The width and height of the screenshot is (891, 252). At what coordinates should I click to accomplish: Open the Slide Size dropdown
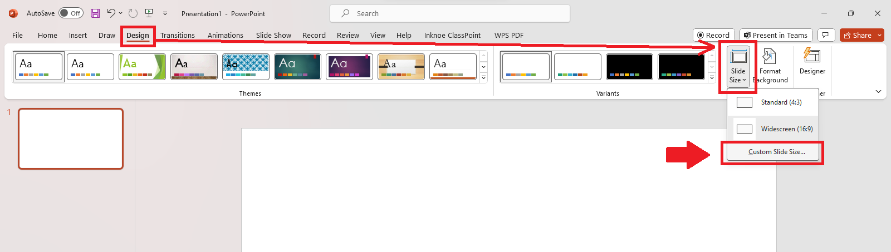738,66
